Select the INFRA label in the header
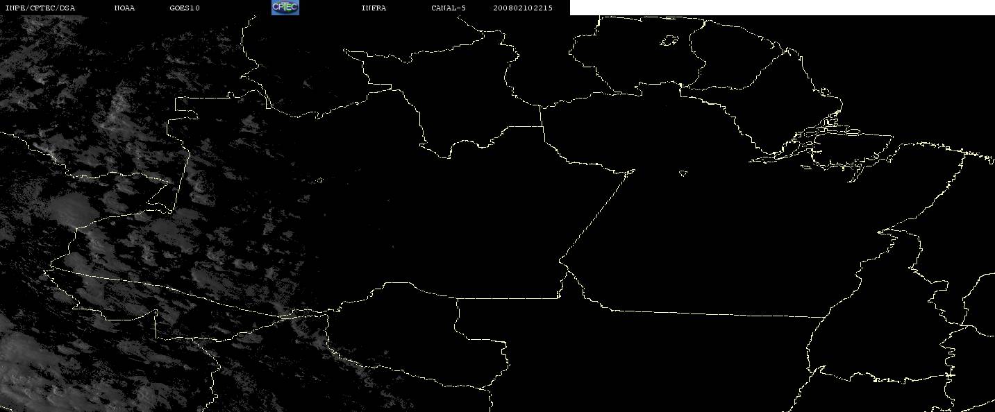 coord(374,8)
